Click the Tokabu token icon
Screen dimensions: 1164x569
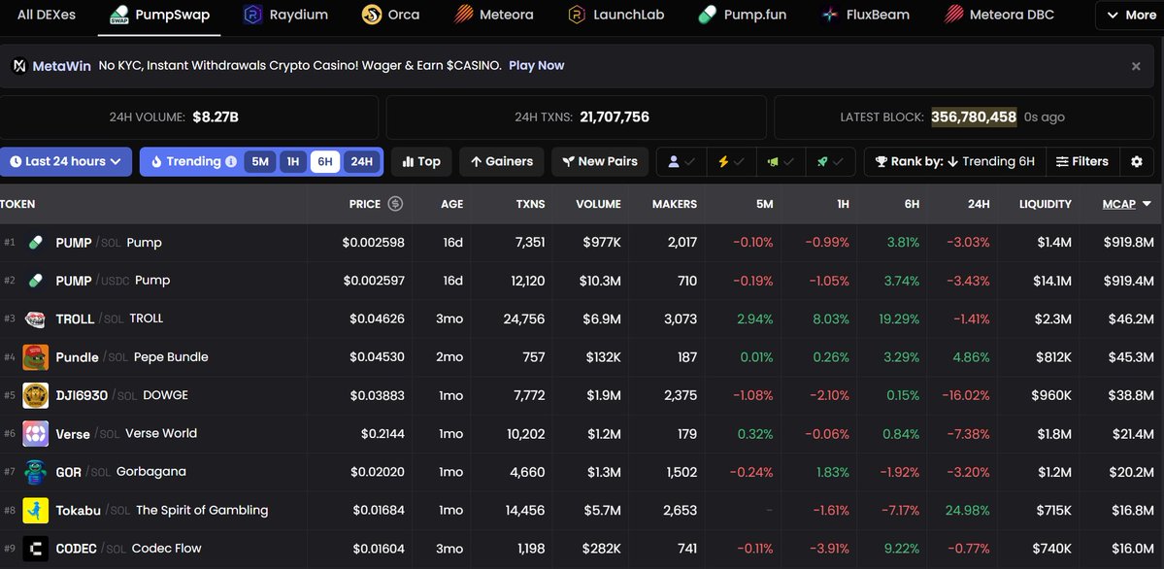pos(36,511)
